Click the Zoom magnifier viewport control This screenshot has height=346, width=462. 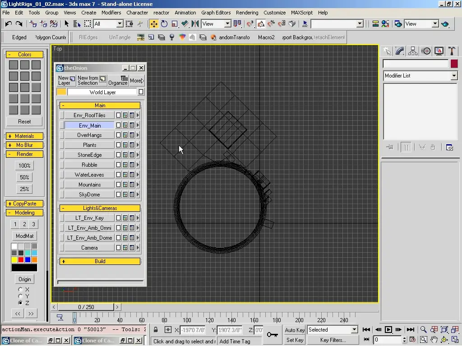point(423,330)
